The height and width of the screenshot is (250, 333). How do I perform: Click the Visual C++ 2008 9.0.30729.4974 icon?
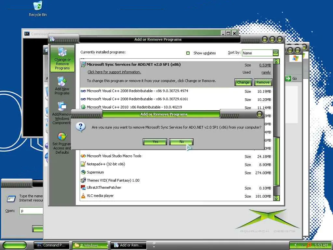tap(83, 91)
